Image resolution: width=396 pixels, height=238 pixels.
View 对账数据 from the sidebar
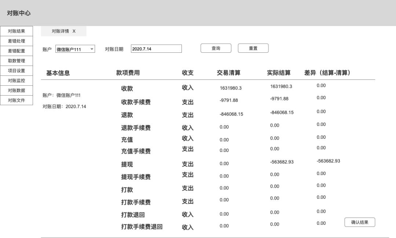click(16, 90)
